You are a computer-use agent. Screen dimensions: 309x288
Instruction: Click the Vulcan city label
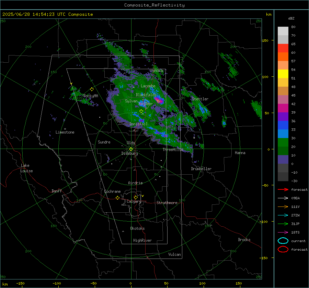tap(174, 254)
